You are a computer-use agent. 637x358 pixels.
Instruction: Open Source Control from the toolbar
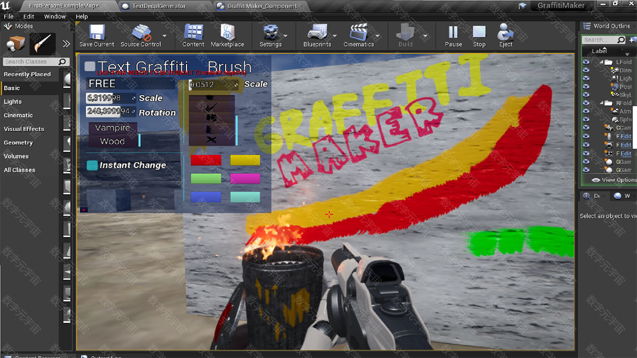pos(141,33)
